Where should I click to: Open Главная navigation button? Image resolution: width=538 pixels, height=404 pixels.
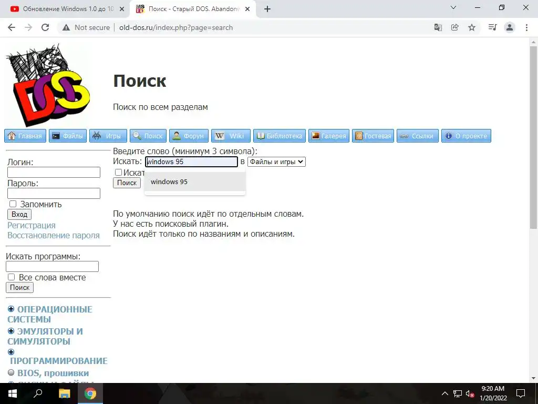click(x=25, y=136)
